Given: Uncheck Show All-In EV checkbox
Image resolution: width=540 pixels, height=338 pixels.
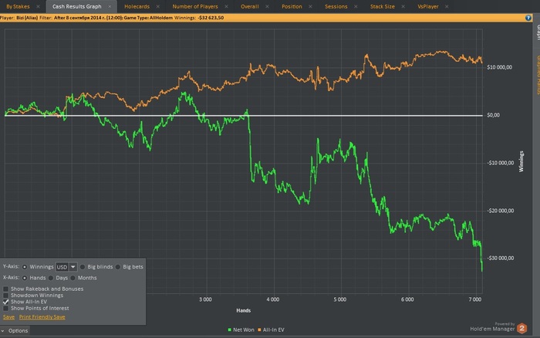Looking at the screenshot, I should coord(6,301).
